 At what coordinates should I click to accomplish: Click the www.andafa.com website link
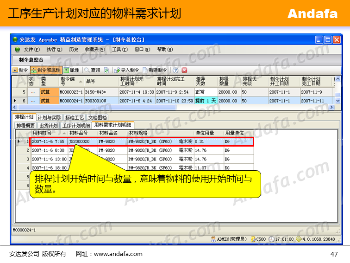pyautogui.click(x=118, y=254)
